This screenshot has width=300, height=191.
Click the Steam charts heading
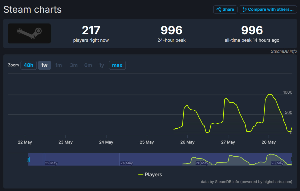32,9
